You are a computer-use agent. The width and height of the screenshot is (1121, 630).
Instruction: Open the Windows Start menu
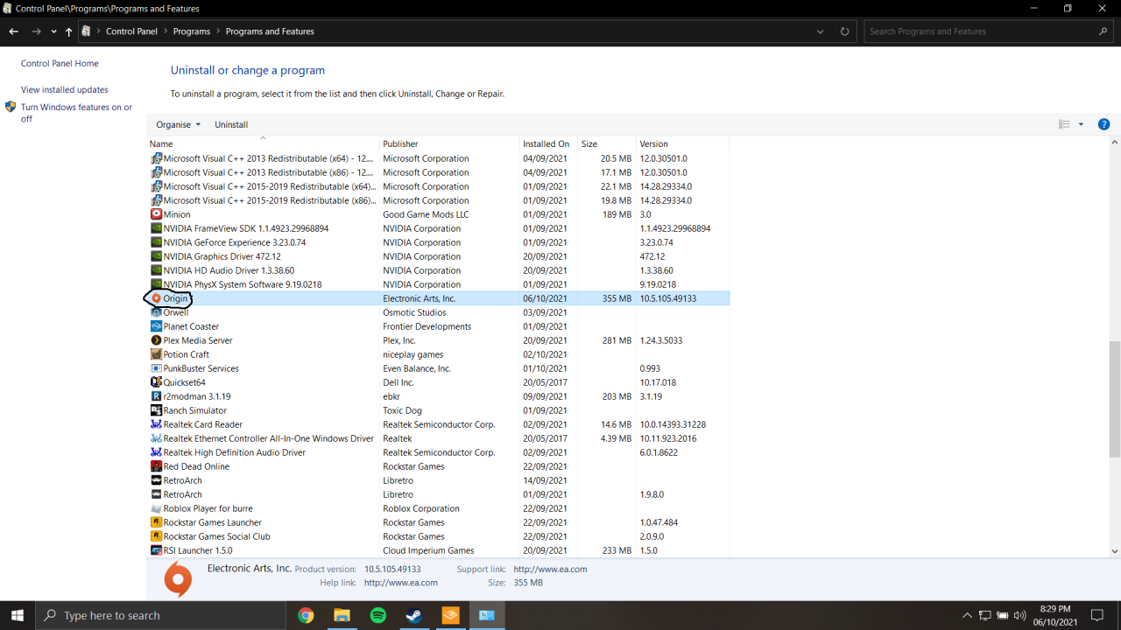(x=18, y=615)
